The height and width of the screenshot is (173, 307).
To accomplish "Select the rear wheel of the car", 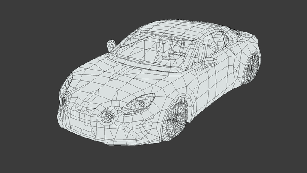I will [x=252, y=67].
